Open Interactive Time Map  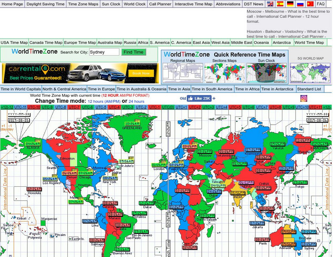click(193, 4)
